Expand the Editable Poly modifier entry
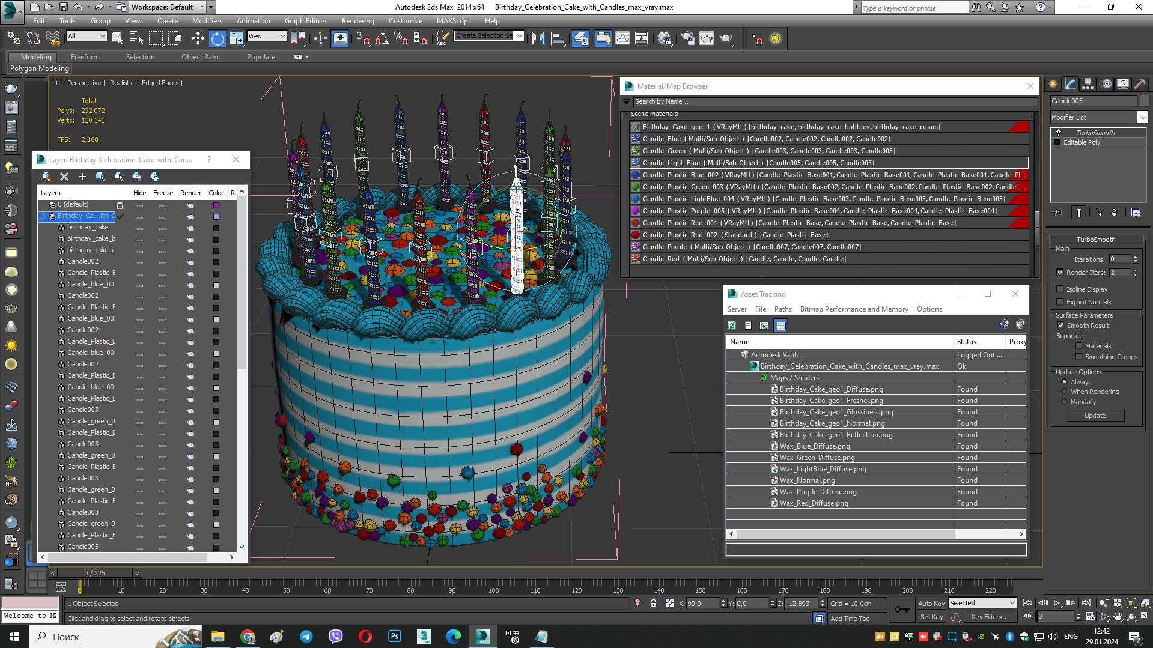The height and width of the screenshot is (648, 1153). [x=1057, y=142]
